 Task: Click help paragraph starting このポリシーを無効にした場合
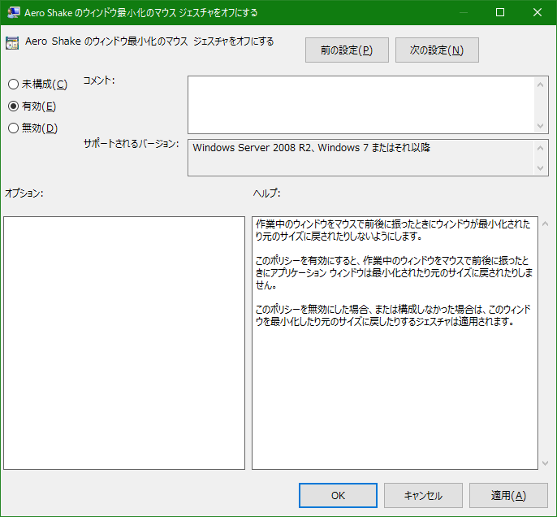point(393,315)
